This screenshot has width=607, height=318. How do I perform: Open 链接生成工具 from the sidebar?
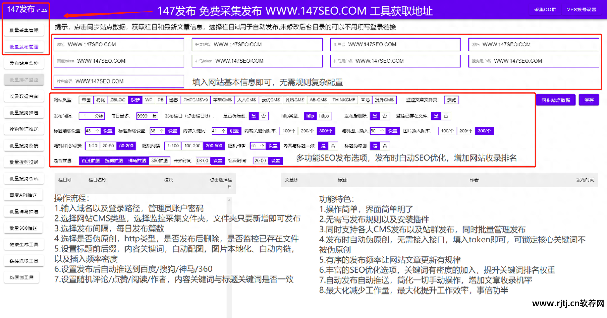(x=24, y=244)
